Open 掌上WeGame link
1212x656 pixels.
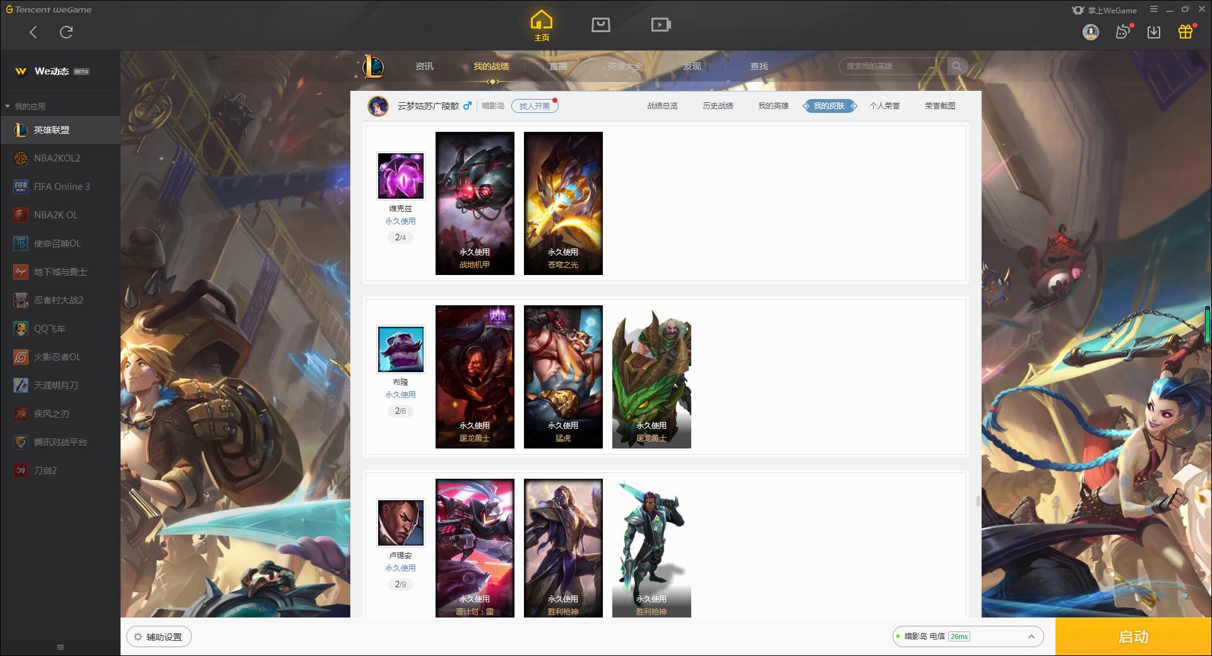pyautogui.click(x=1105, y=10)
